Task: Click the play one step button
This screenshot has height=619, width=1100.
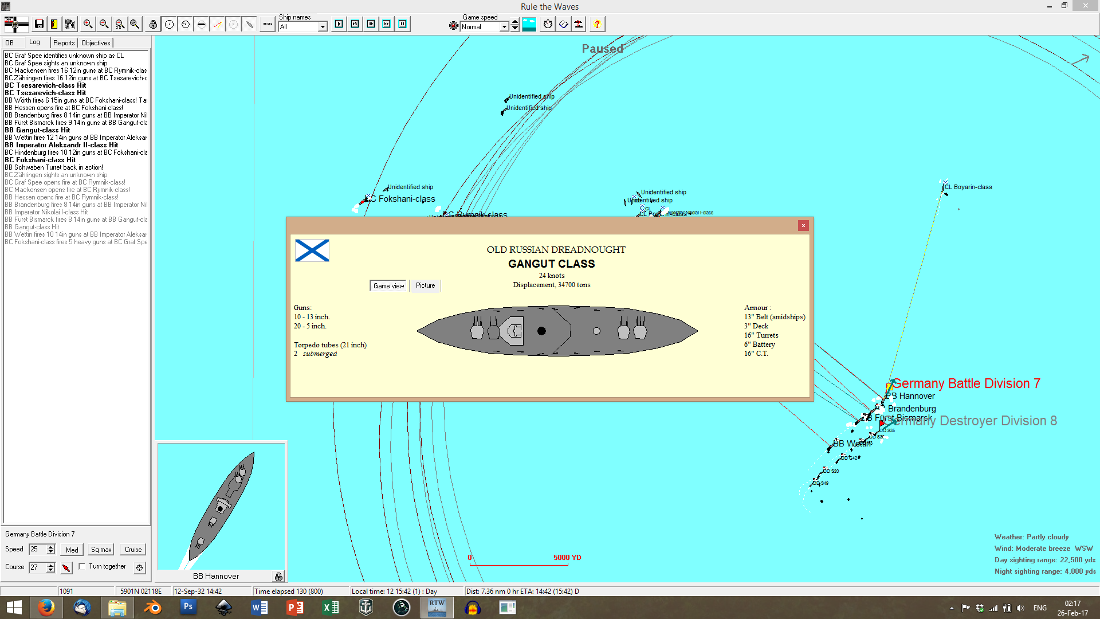Action: pyautogui.click(x=339, y=24)
